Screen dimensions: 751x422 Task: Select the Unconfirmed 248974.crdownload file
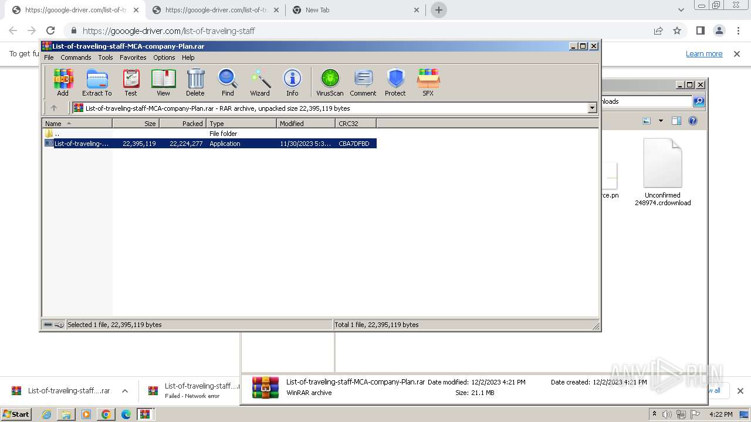pyautogui.click(x=662, y=172)
